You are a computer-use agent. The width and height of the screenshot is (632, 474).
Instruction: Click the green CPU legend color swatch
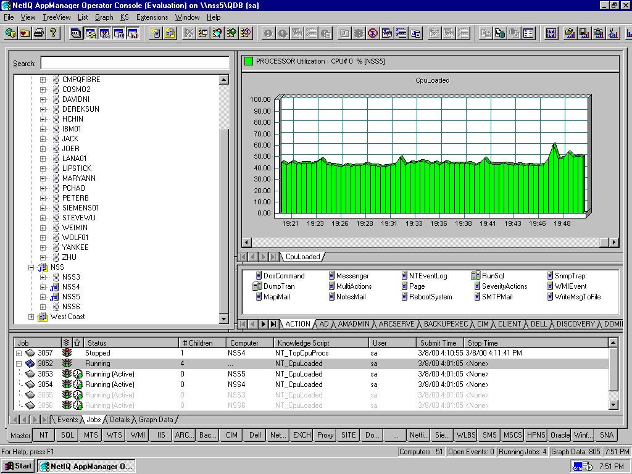[x=249, y=61]
